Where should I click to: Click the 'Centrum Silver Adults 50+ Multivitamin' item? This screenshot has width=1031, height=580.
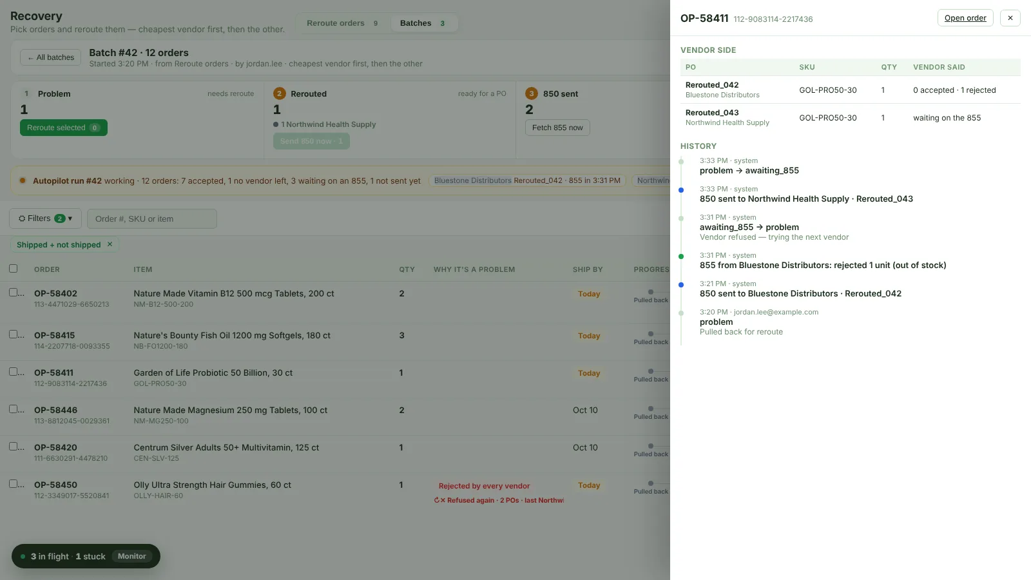(x=226, y=447)
